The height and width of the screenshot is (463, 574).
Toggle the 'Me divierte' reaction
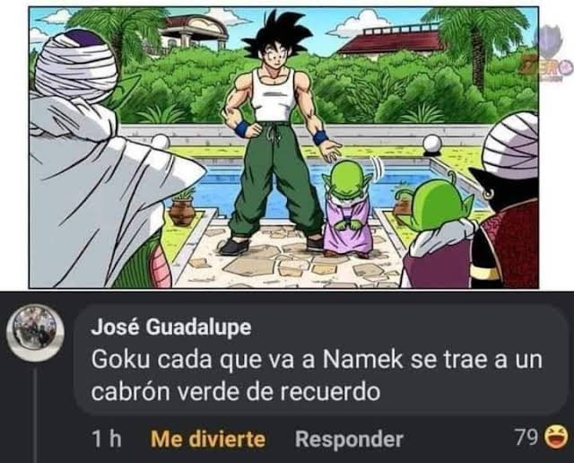pos(208,439)
